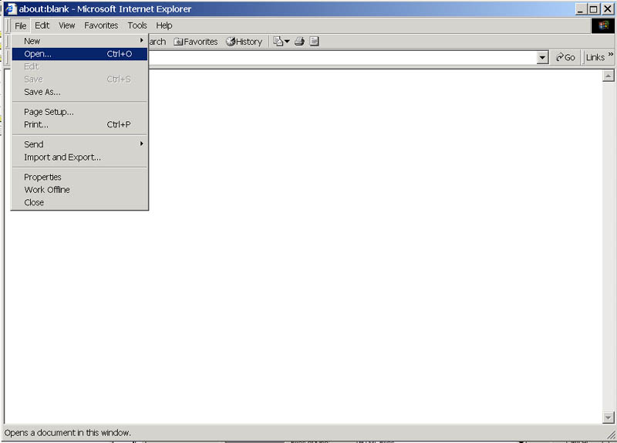Click the Windows logo throbber icon
The image size is (617, 443).
pyautogui.click(x=603, y=26)
